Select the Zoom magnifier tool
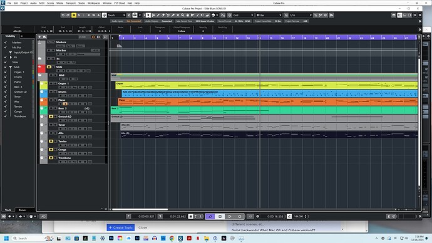The width and height of the screenshot is (432, 243). [183, 15]
